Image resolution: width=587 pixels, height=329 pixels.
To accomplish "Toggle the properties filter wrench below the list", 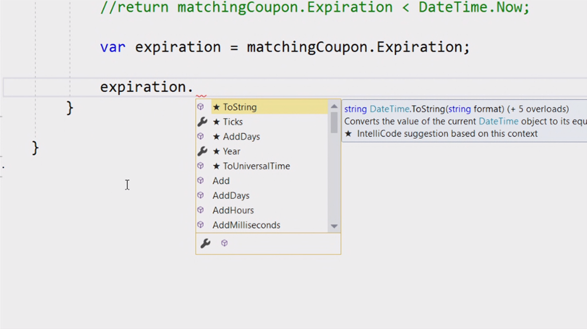I will (205, 243).
